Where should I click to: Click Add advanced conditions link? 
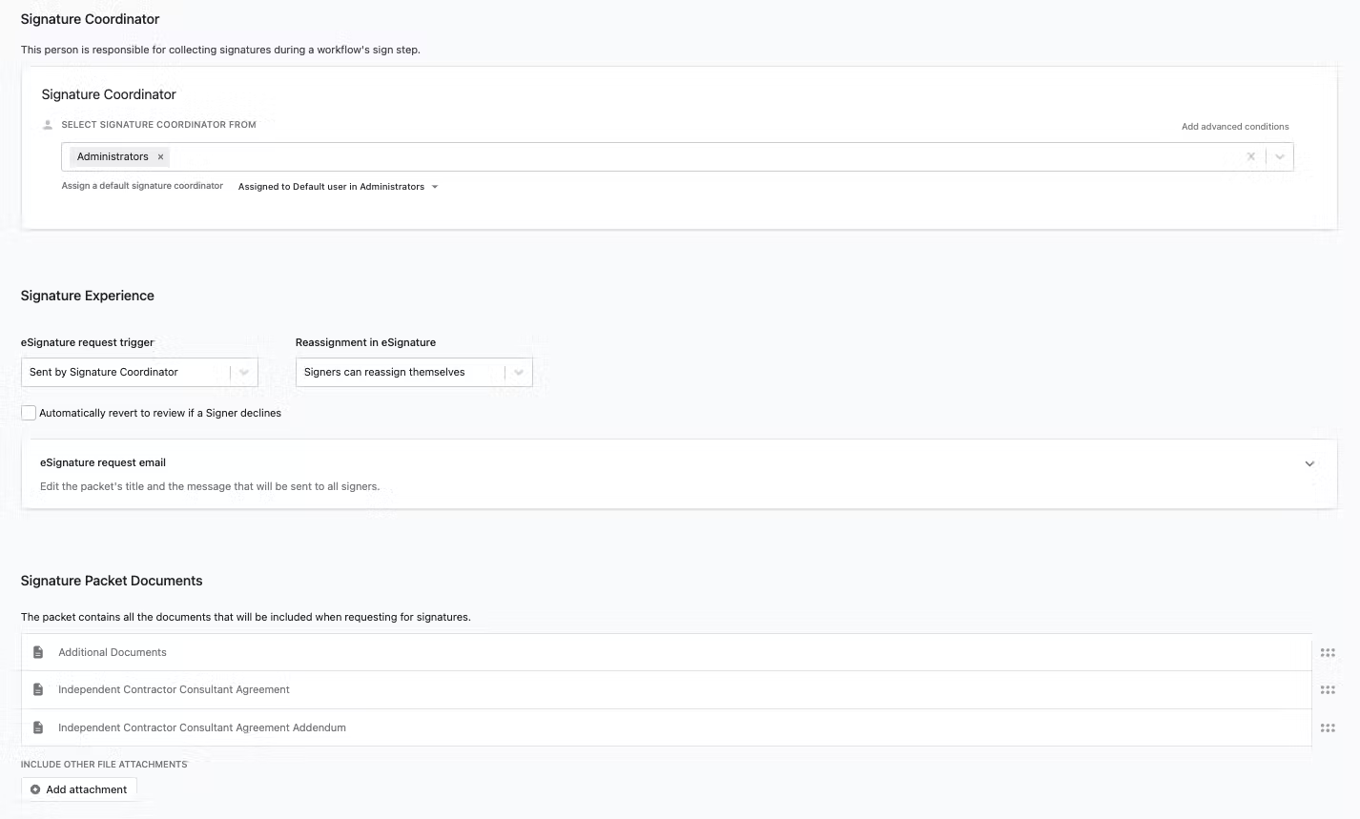[1235, 126]
